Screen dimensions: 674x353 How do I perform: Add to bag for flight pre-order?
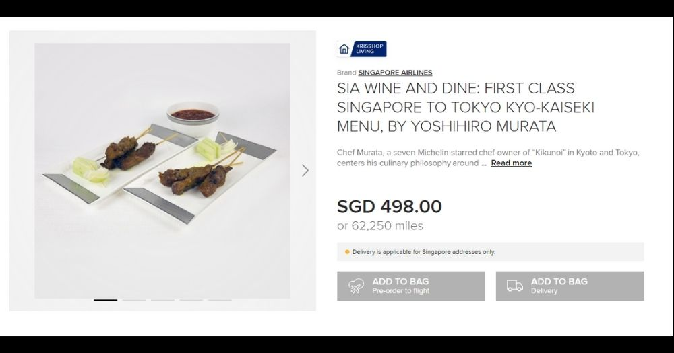410,286
